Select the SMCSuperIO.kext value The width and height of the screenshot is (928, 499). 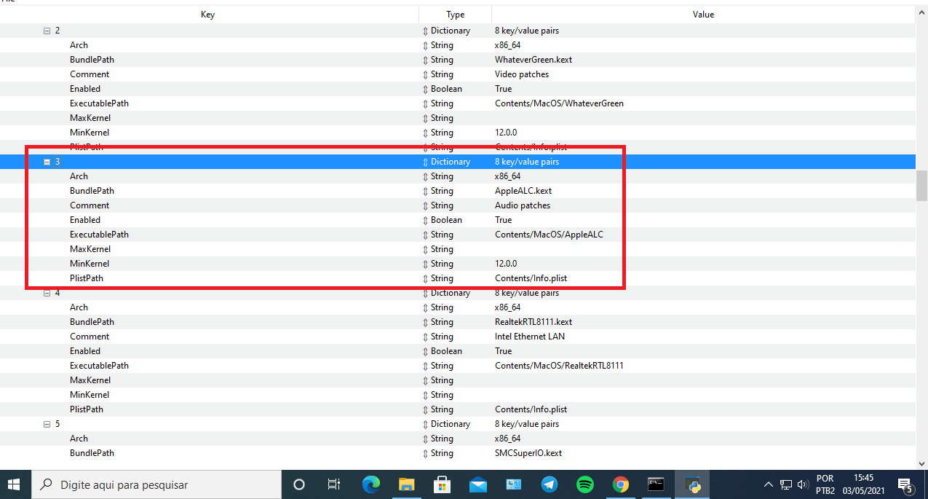click(528, 453)
